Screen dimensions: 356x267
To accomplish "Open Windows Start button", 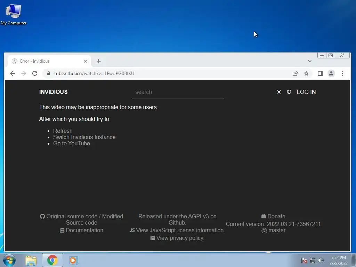I will coord(9,260).
